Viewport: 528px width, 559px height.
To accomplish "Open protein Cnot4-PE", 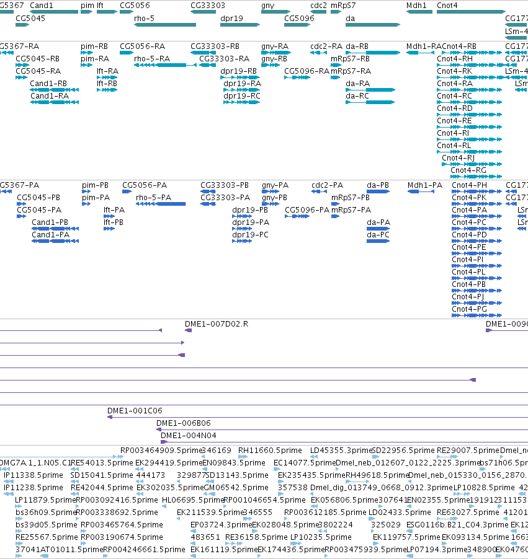I will click(469, 247).
